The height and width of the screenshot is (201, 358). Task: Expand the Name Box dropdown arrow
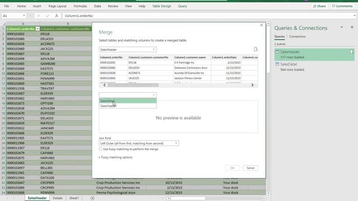click(x=23, y=16)
